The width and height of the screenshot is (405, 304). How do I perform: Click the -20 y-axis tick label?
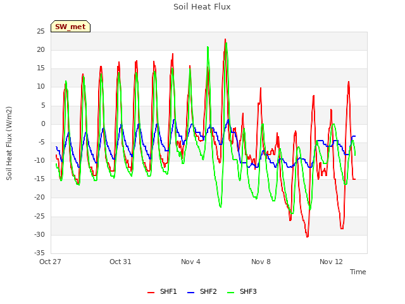pos(39,197)
